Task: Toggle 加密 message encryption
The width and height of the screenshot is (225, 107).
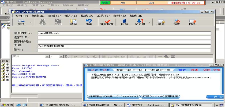Action: click(x=177, y=22)
